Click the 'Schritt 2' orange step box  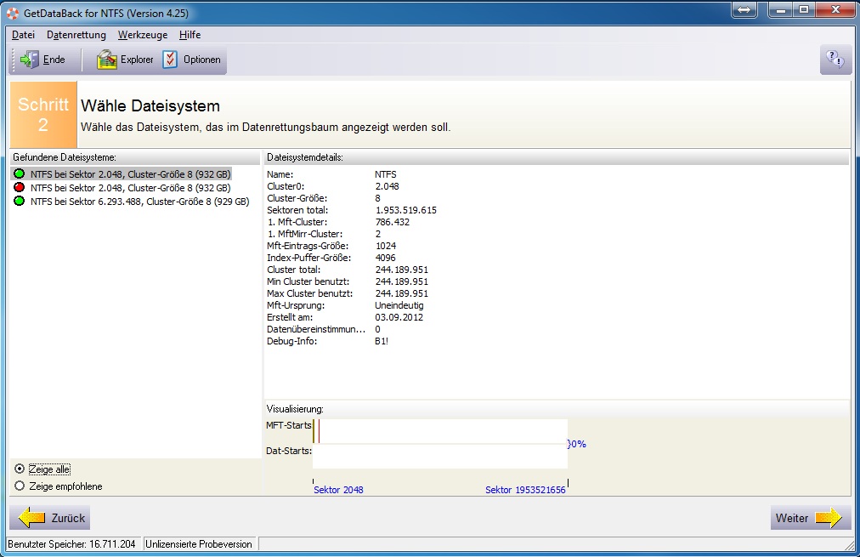pos(43,114)
